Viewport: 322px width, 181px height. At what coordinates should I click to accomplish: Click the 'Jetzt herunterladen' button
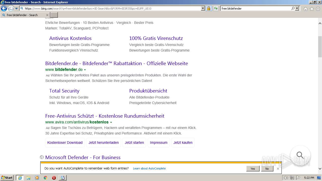pos(104,143)
